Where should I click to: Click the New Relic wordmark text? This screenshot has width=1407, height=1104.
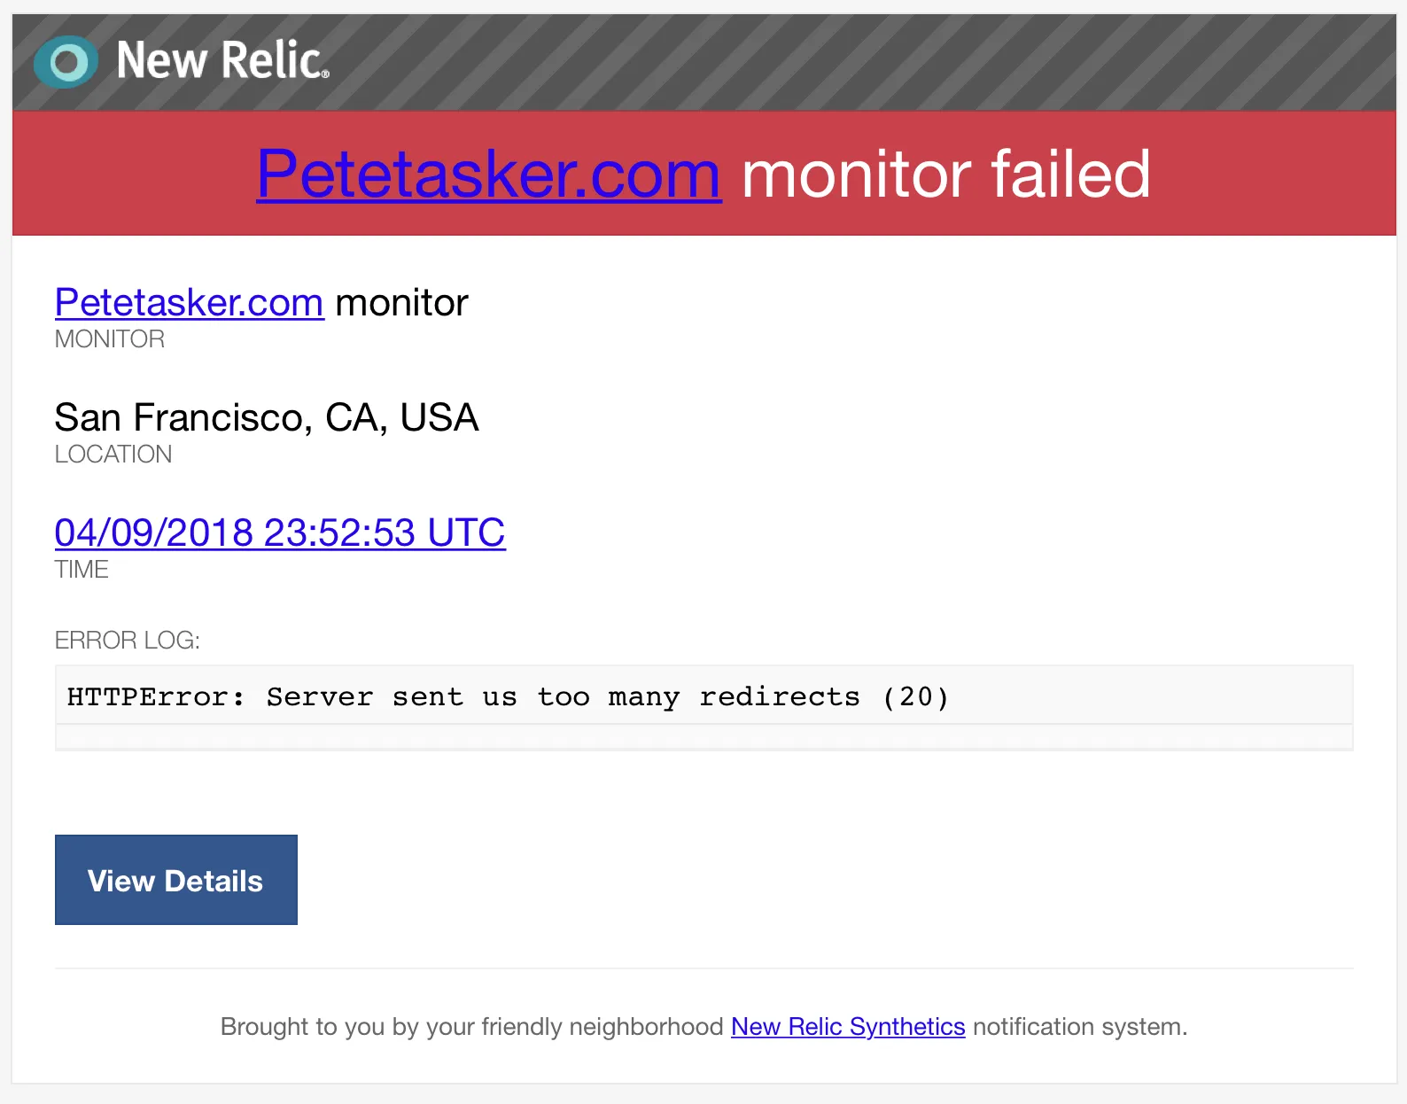tap(222, 61)
